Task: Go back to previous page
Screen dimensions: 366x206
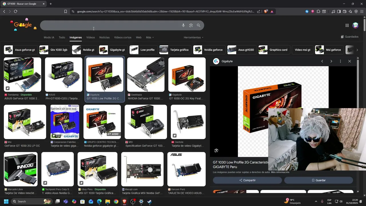Action: click(x=4, y=11)
